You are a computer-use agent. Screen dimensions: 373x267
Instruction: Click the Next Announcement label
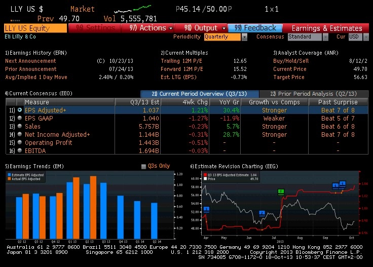click(x=30, y=61)
